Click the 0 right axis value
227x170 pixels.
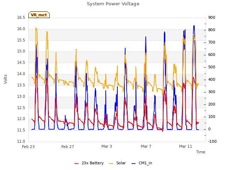point(210,129)
